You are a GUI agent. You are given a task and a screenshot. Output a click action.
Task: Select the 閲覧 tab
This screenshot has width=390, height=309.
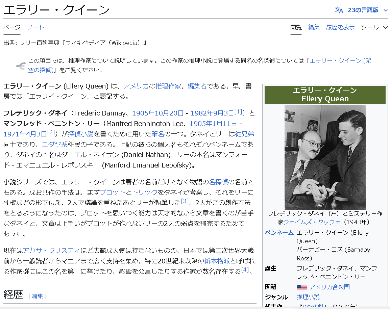[296, 27]
